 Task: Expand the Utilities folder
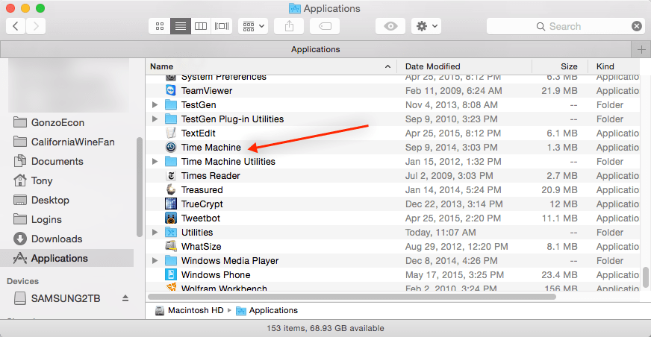tap(155, 232)
